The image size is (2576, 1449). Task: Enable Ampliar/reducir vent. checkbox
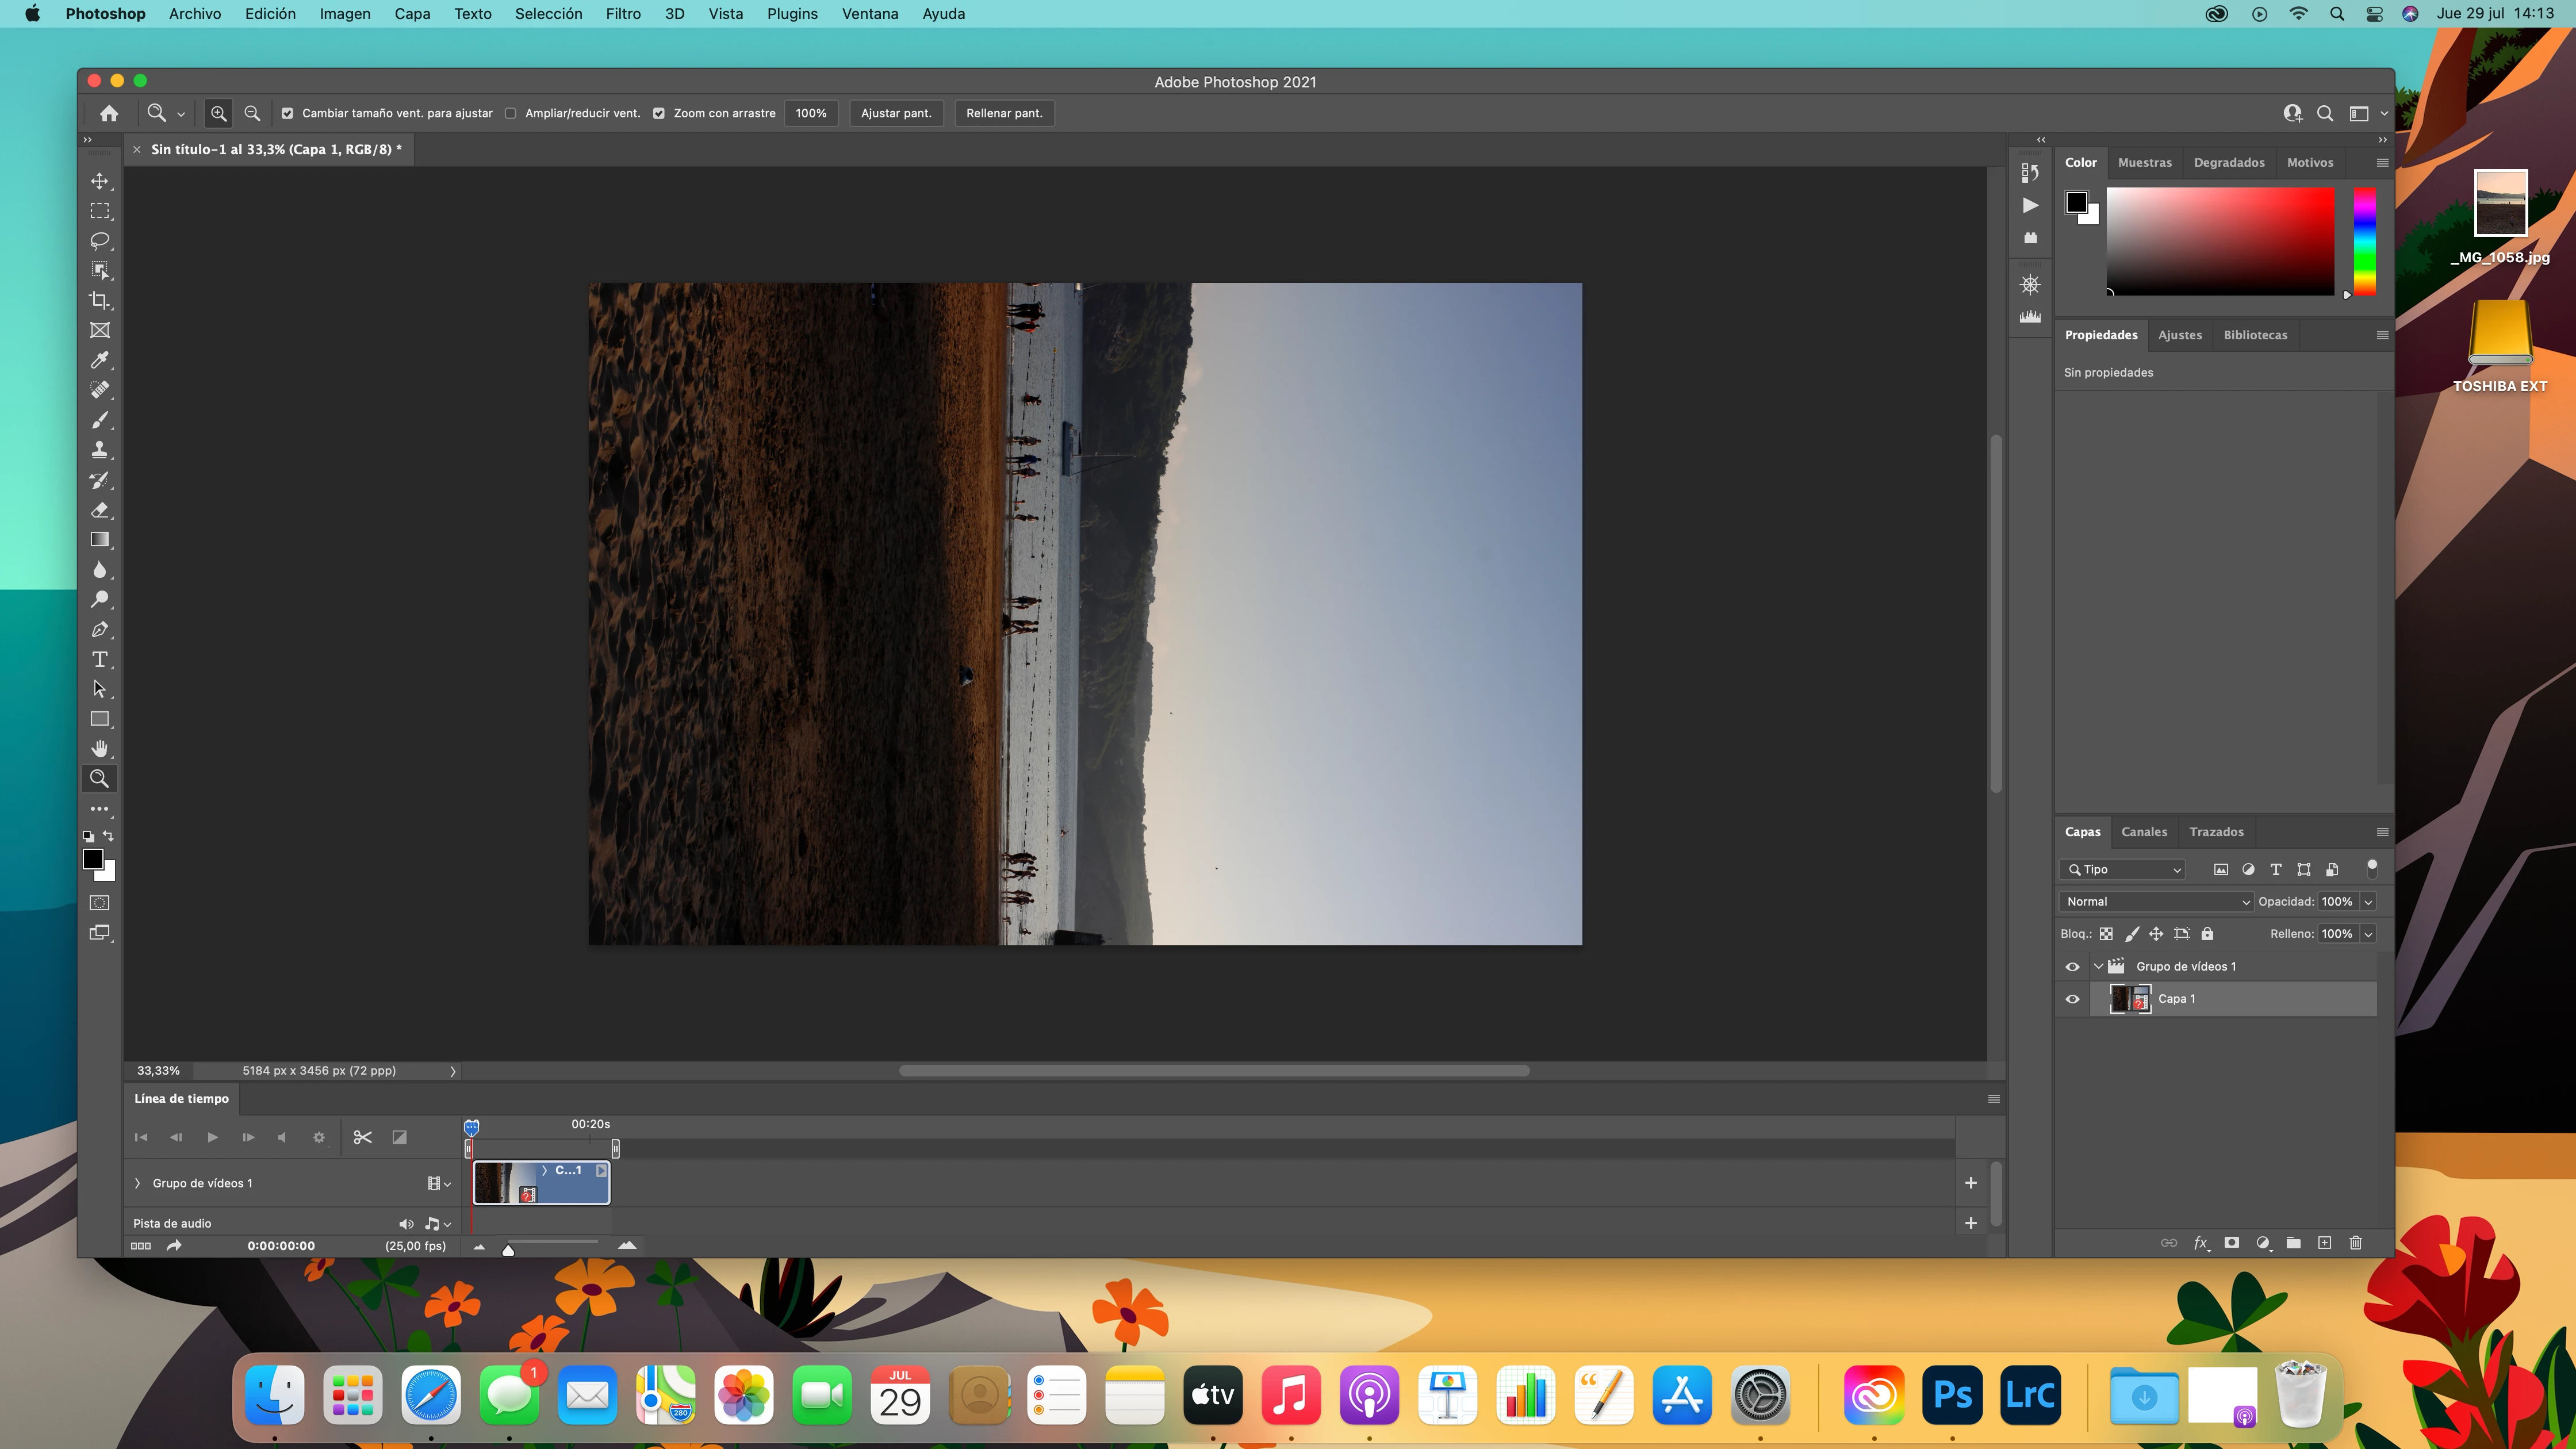pos(511,113)
